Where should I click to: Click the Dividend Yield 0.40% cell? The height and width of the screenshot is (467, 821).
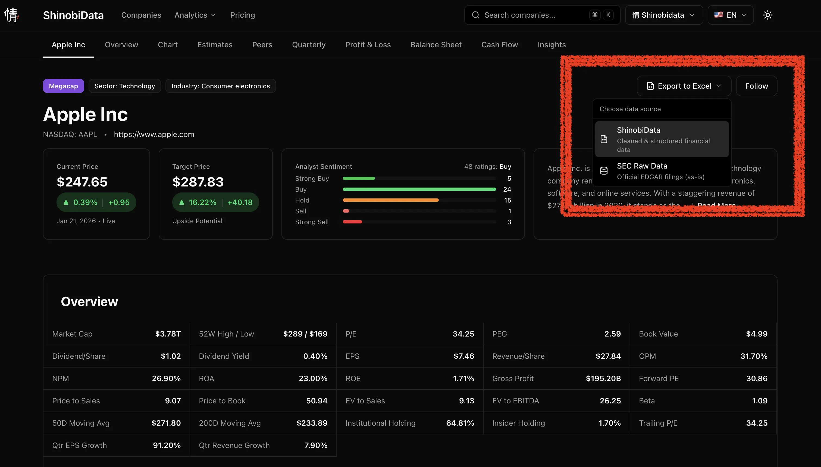(263, 356)
